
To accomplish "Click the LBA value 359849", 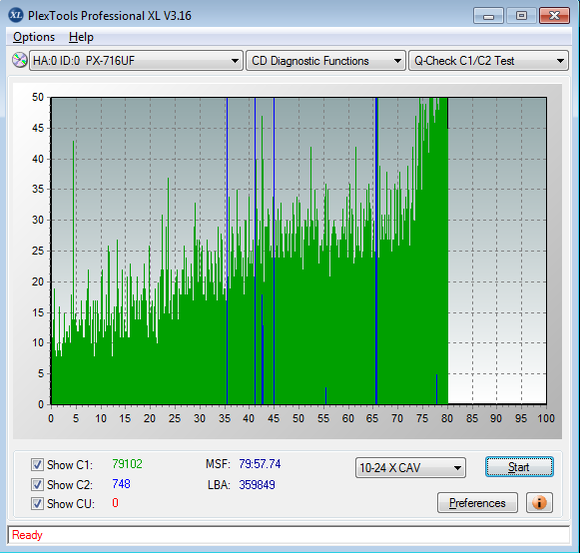I will pyautogui.click(x=257, y=484).
